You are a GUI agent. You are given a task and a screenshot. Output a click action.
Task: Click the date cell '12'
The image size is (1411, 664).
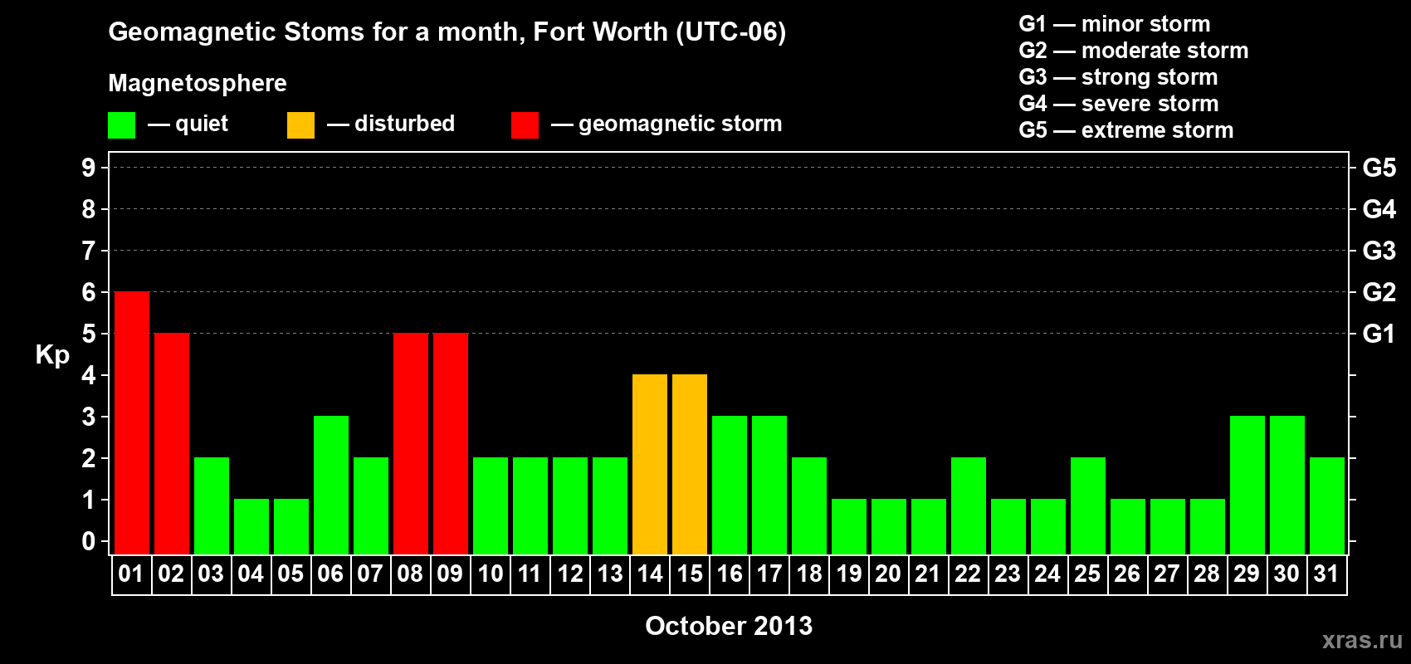570,574
